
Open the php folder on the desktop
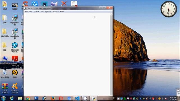(x=5, y=47)
